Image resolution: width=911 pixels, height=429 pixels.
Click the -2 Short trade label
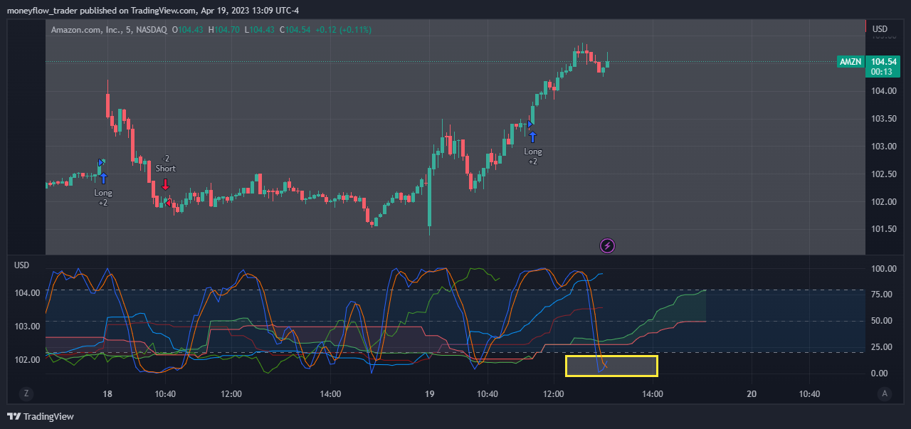click(165, 164)
